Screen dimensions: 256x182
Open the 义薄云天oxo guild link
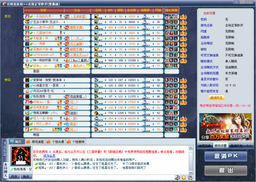[x=79, y=55]
